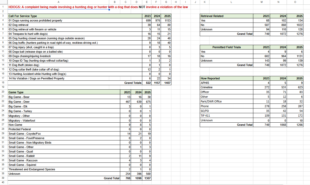
Task: Click "Threatened and Endangered Species" cell
Action: [31, 169]
